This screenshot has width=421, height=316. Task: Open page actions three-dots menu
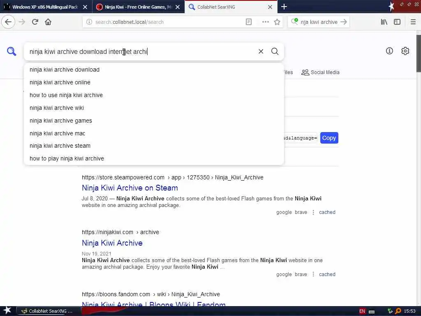265,22
